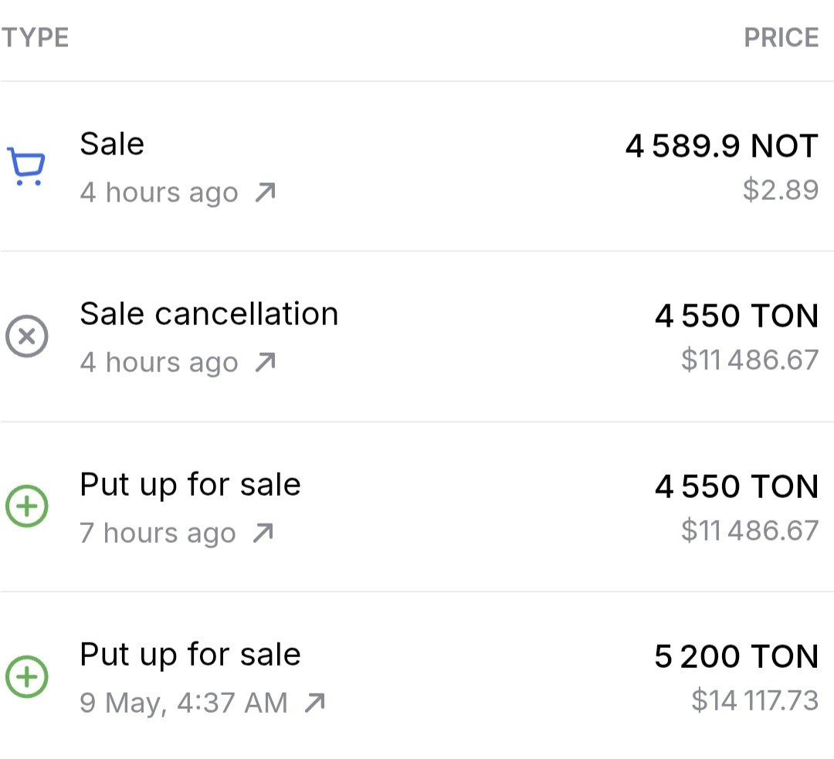The height and width of the screenshot is (759, 834).
Task: Click the 5 200 TON price
Action: tap(737, 656)
